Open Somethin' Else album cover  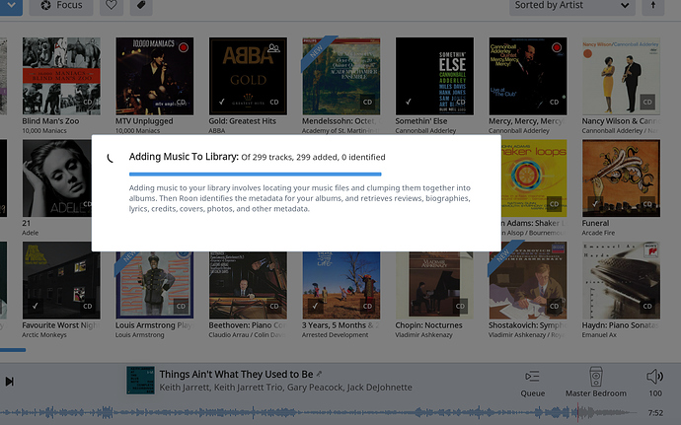(434, 76)
